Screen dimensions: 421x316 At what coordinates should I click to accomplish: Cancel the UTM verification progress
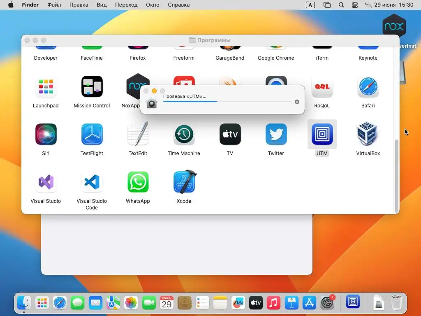click(x=297, y=102)
